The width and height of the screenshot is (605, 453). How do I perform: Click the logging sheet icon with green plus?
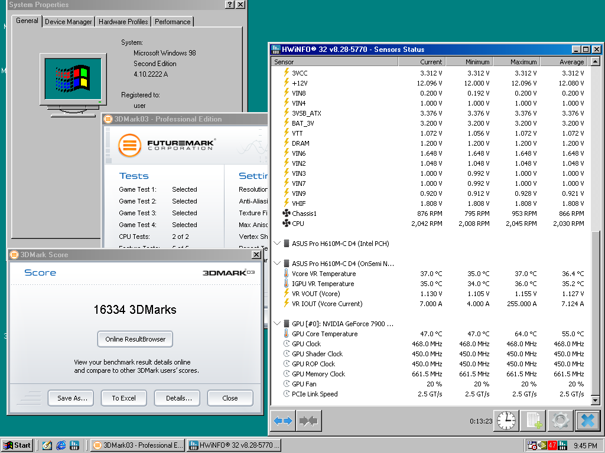[534, 421]
